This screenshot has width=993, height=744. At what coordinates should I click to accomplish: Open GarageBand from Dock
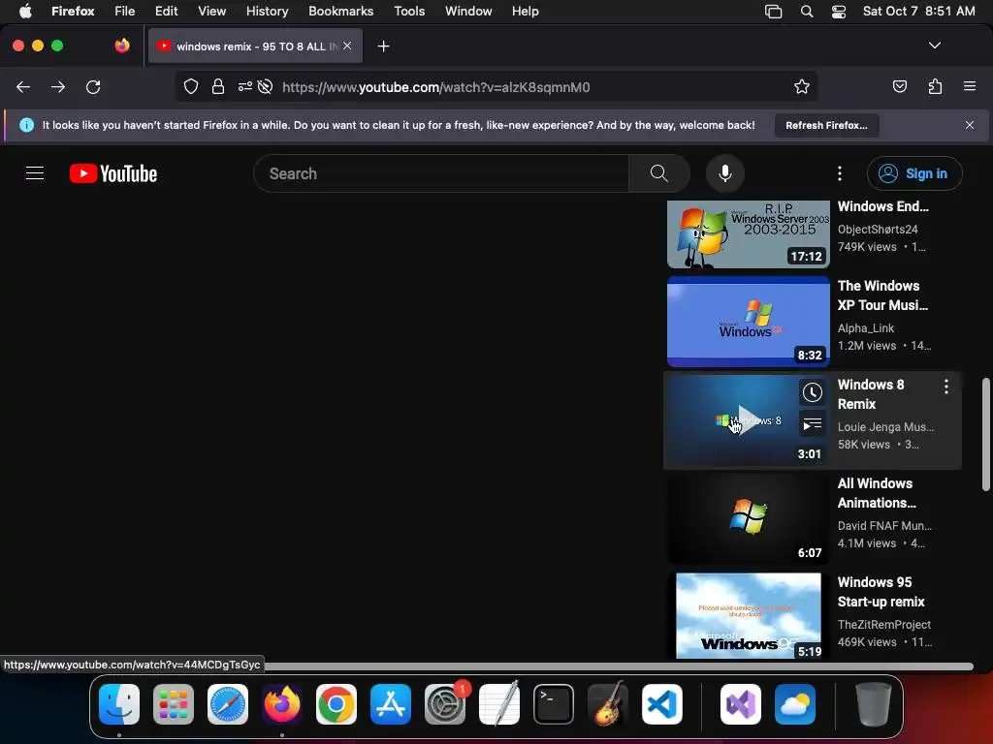click(x=608, y=703)
